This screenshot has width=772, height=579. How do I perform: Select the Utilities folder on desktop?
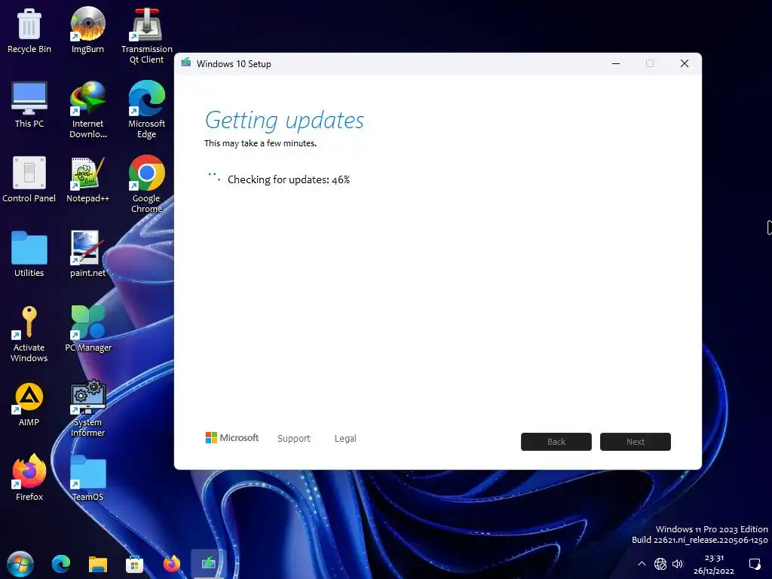pyautogui.click(x=29, y=254)
